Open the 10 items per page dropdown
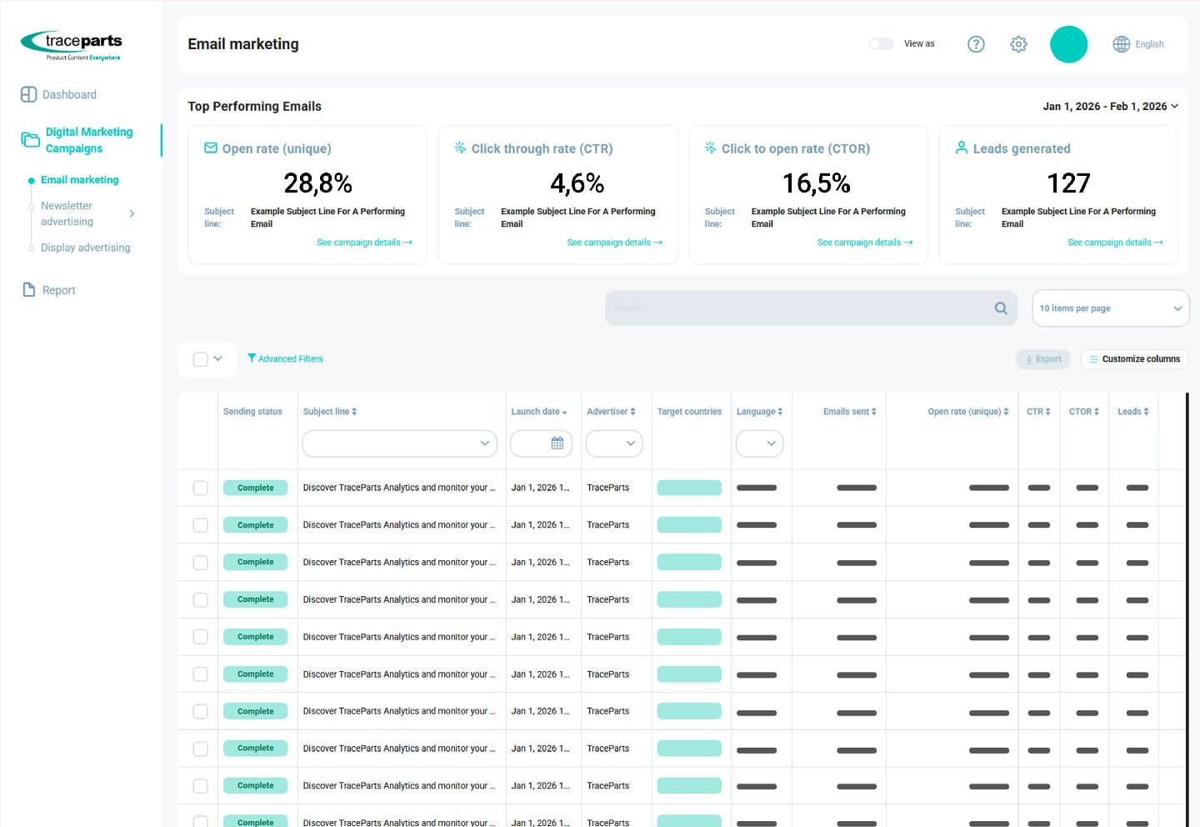1200x827 pixels. point(1110,308)
